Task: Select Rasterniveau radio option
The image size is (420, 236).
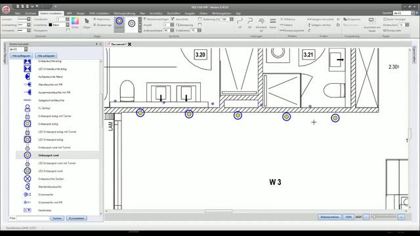Action: pos(94,19)
